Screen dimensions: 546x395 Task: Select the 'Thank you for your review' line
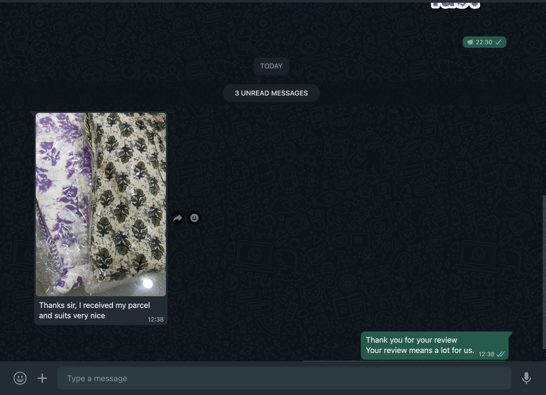coord(411,340)
